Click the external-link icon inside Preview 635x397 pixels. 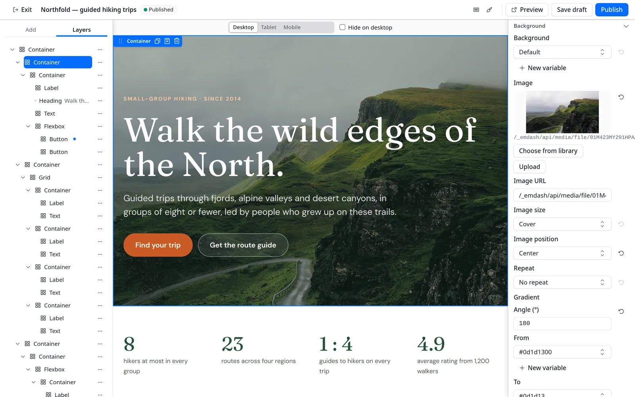coord(514,10)
